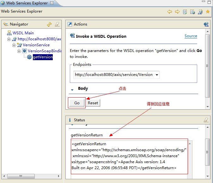The image size is (213, 183).
Task: Click the Favorites star icon
Action: (x=208, y=12)
